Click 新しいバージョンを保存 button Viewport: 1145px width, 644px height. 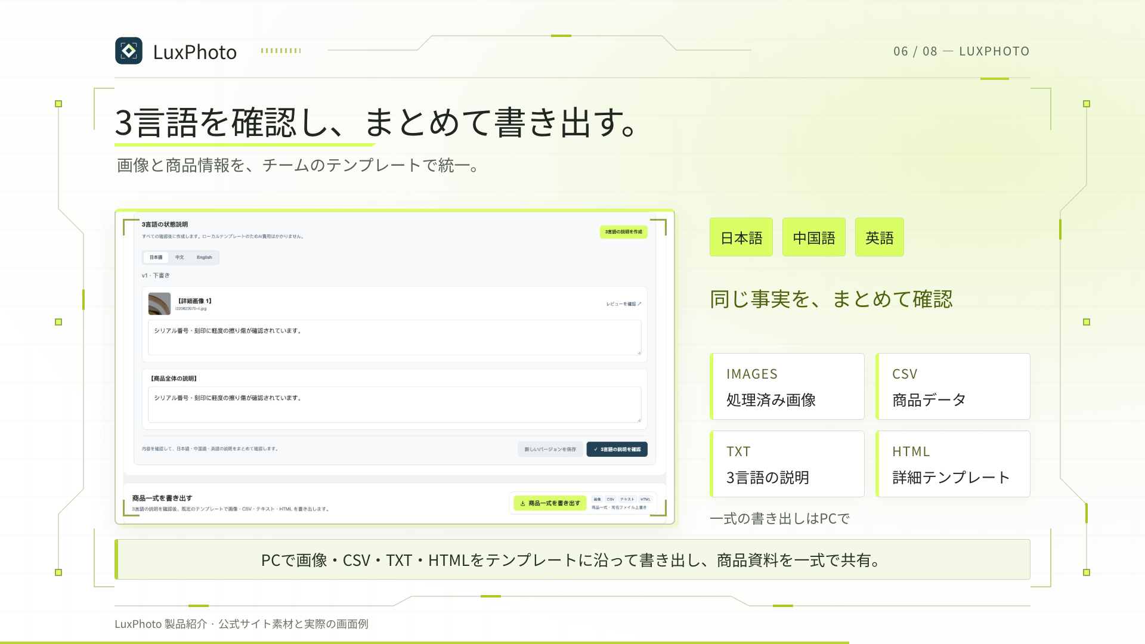tap(550, 449)
